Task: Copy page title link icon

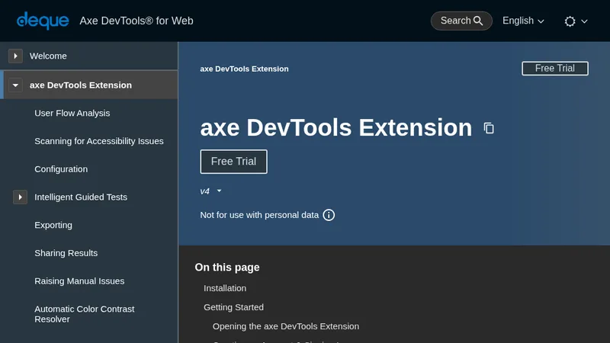Action: (489, 128)
